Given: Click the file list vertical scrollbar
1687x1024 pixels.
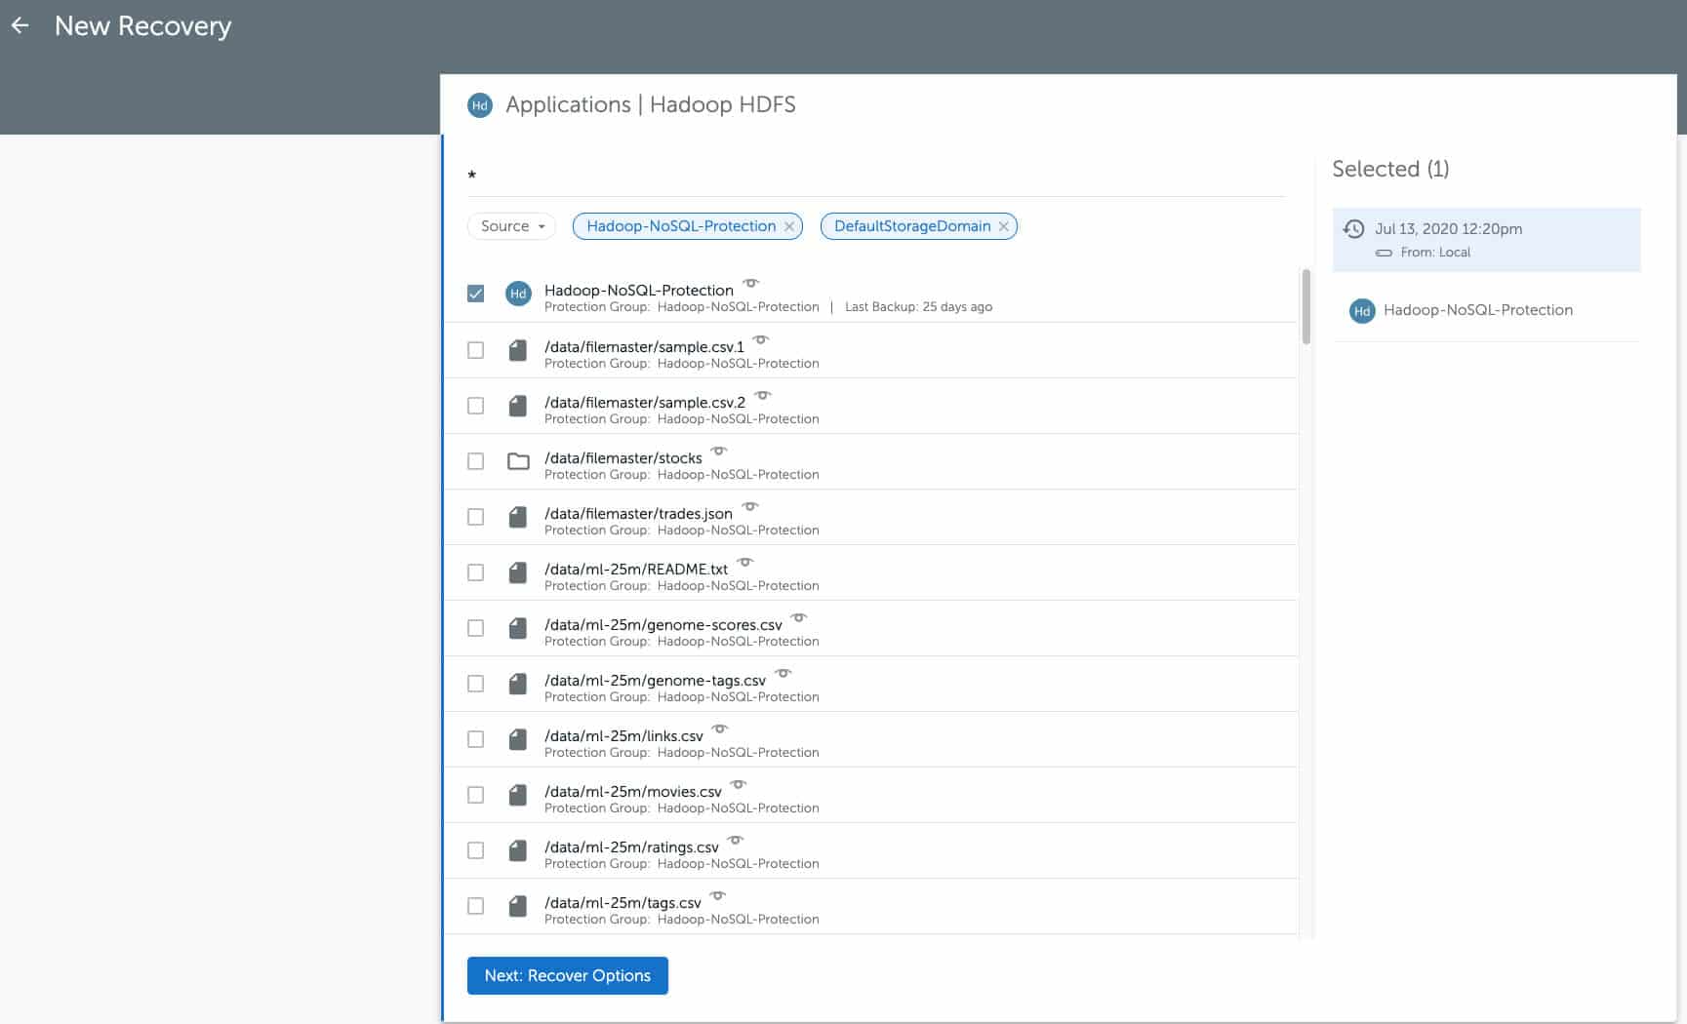Looking at the screenshot, I should click(x=1305, y=307).
